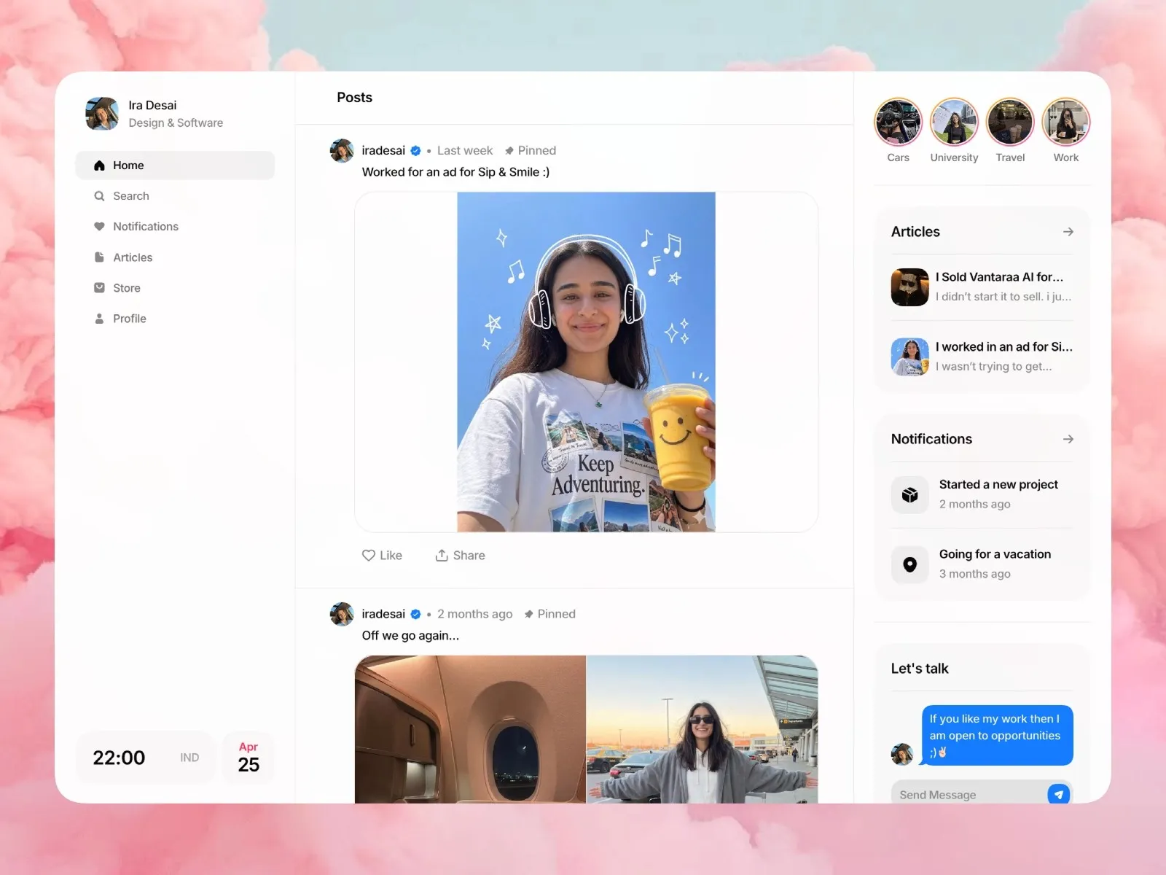
Task: Click Worked for an ad for Sip & Smile caption
Action: point(455,172)
